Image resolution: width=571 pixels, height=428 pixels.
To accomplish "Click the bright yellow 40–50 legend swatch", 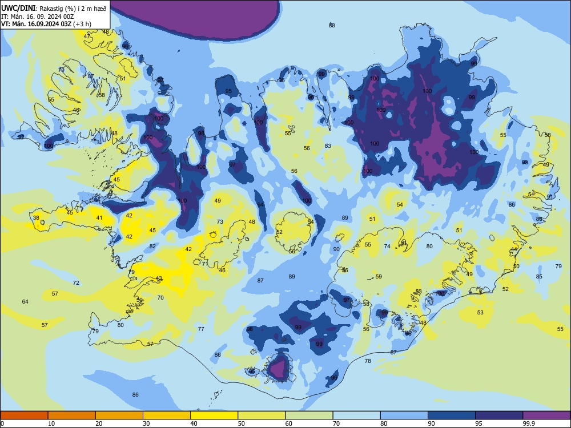I will [214, 415].
